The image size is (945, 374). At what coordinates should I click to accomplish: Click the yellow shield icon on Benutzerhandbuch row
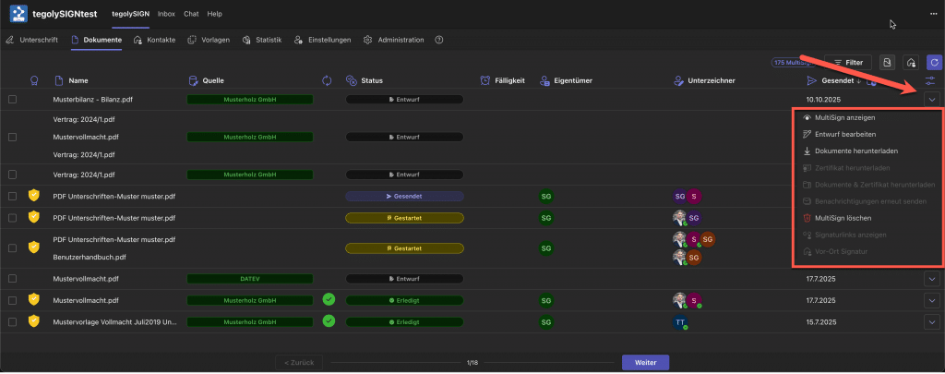[x=35, y=247]
